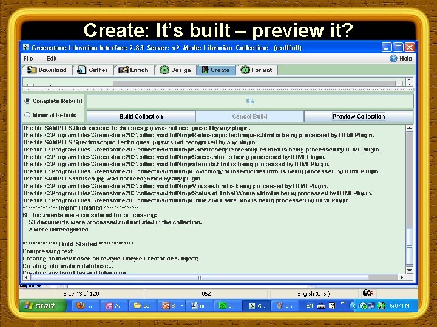Viewport: 437px width, 327px height.
Task: Open the Download tab
Action: point(47,70)
